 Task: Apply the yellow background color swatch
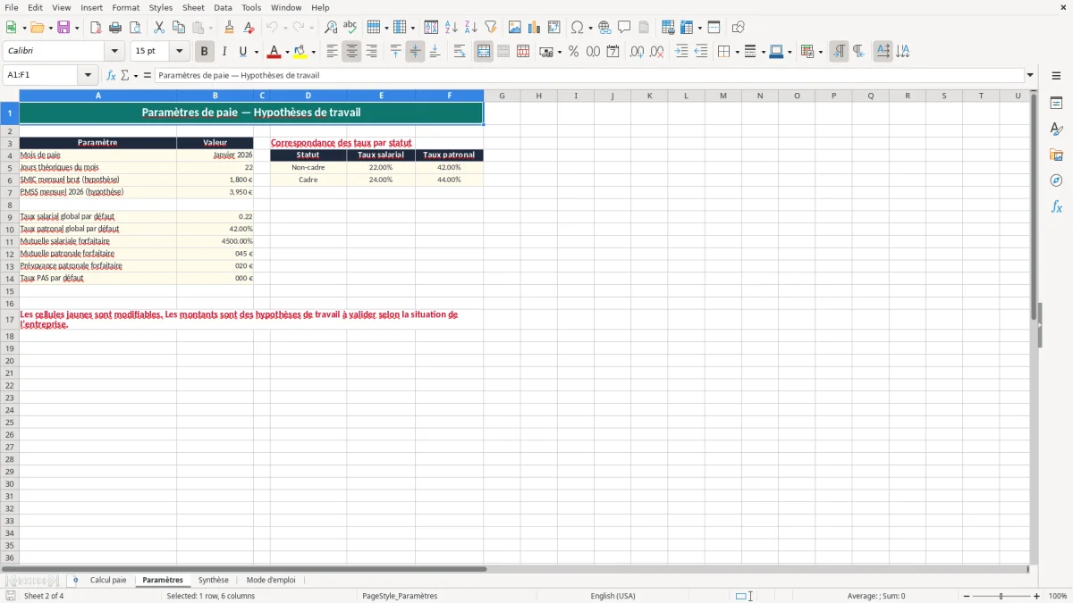tap(300, 52)
